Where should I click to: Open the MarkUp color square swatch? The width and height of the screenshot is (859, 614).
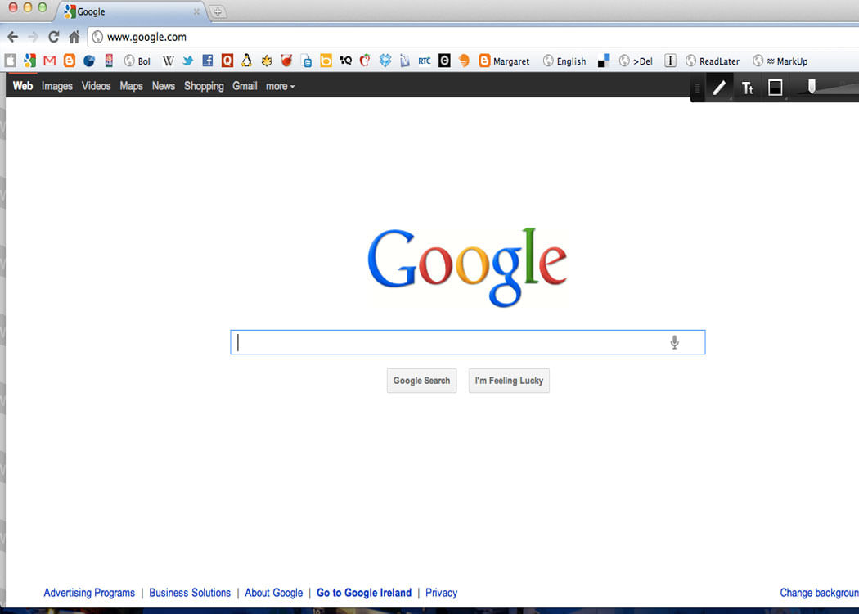(x=775, y=88)
